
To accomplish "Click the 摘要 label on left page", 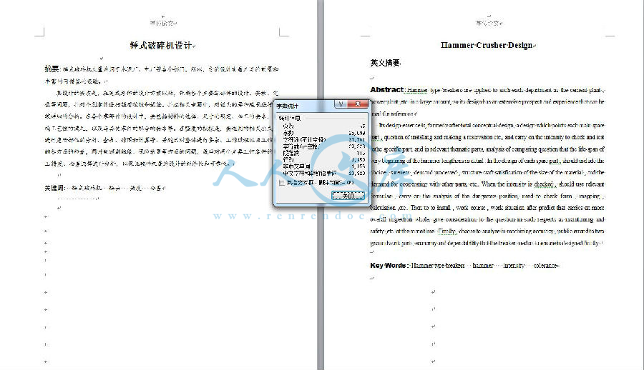I will pyautogui.click(x=52, y=69).
